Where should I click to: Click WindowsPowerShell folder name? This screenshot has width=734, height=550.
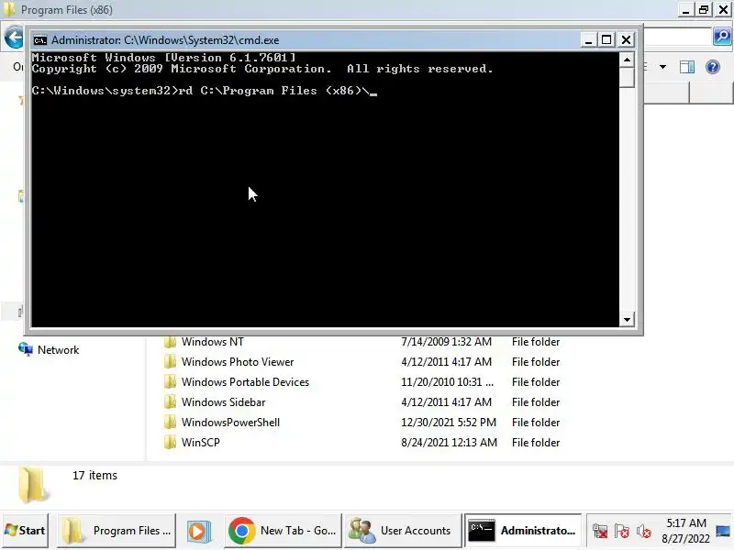coord(230,423)
